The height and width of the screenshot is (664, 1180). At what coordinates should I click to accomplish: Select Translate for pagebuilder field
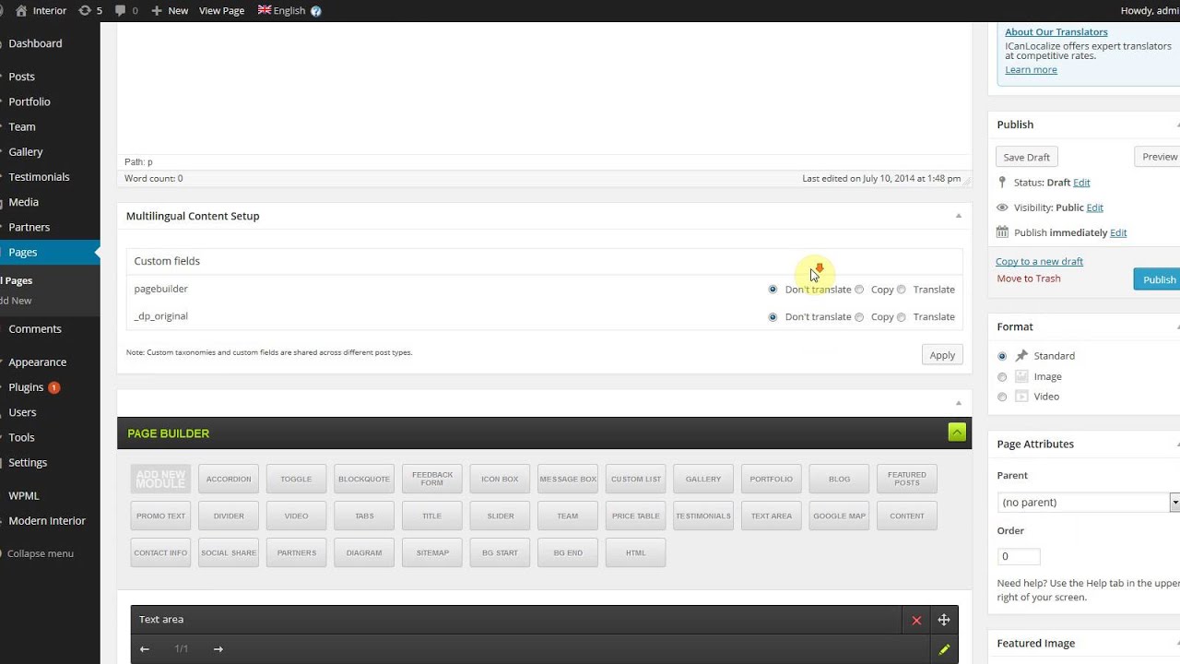902,290
